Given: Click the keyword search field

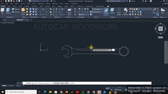Looking at the screenshot, I should [116, 1].
